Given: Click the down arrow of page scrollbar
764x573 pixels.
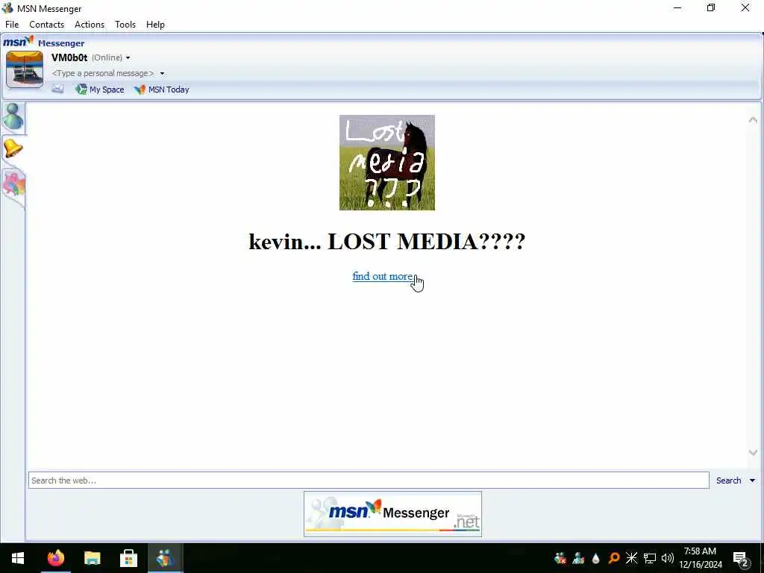Looking at the screenshot, I should tap(753, 453).
